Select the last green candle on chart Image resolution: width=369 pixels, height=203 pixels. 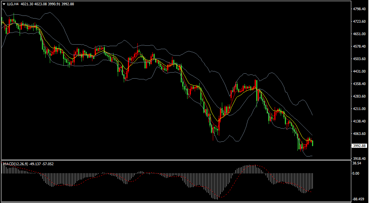(x=312, y=143)
